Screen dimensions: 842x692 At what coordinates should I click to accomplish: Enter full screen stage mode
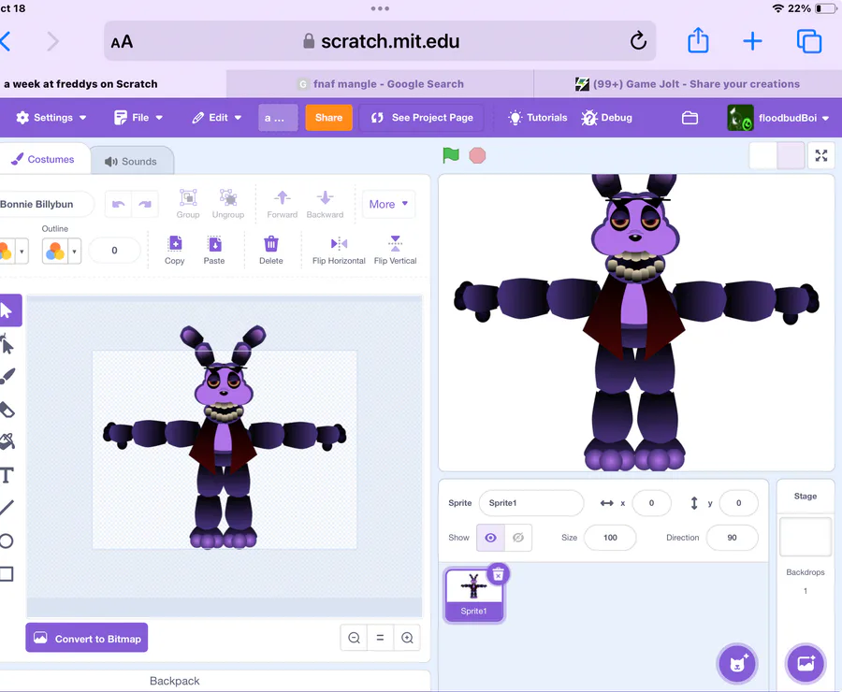(821, 155)
